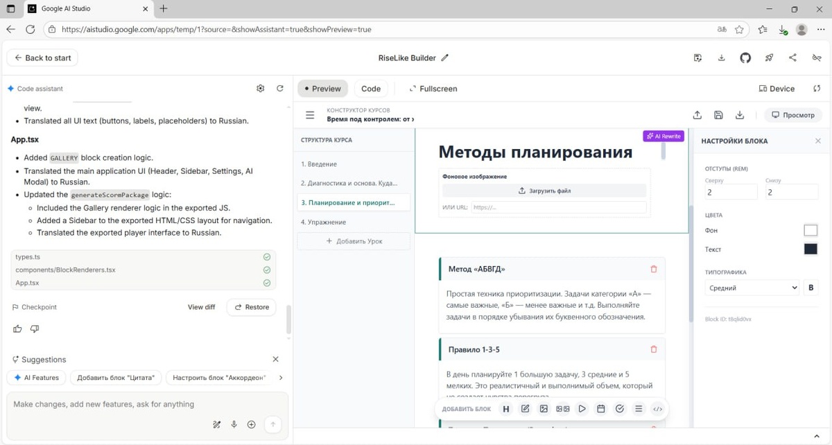Image resolution: width=832 pixels, height=445 pixels.
Task: Click the Добавить Урок button
Action: [x=354, y=241]
